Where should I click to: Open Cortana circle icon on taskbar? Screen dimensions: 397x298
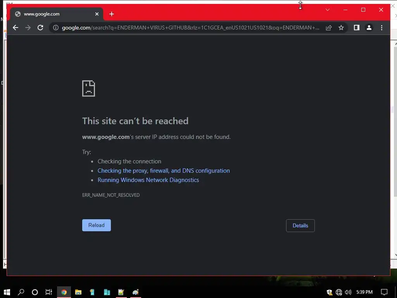click(35, 292)
